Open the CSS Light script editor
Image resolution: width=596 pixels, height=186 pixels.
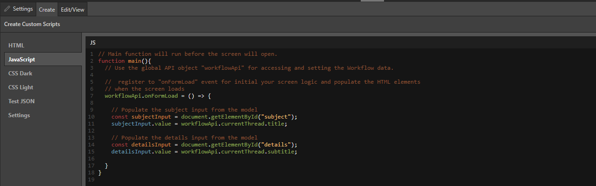(20, 87)
